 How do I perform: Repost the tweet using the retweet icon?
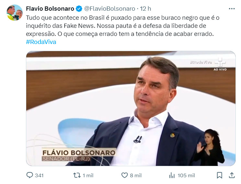tap(77, 175)
